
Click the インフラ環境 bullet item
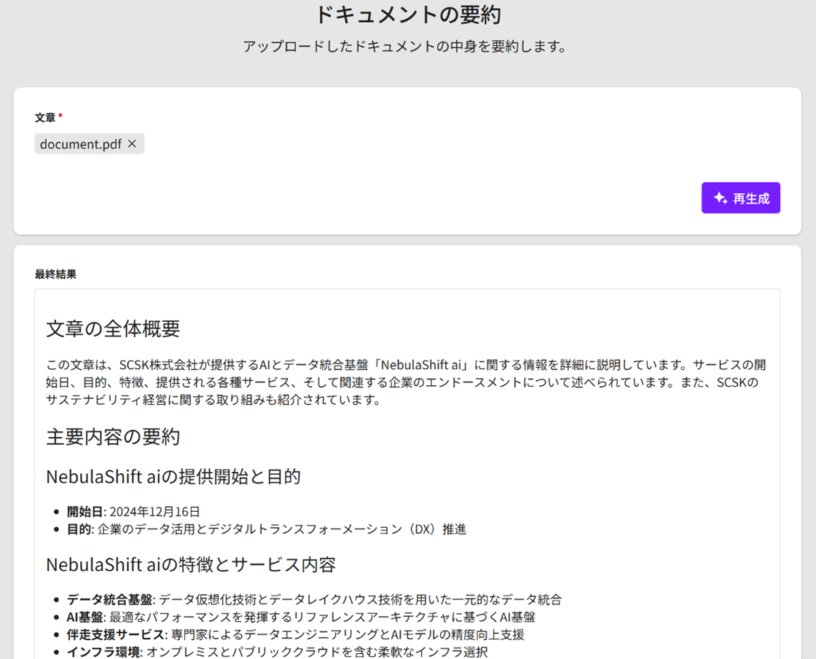(278, 652)
